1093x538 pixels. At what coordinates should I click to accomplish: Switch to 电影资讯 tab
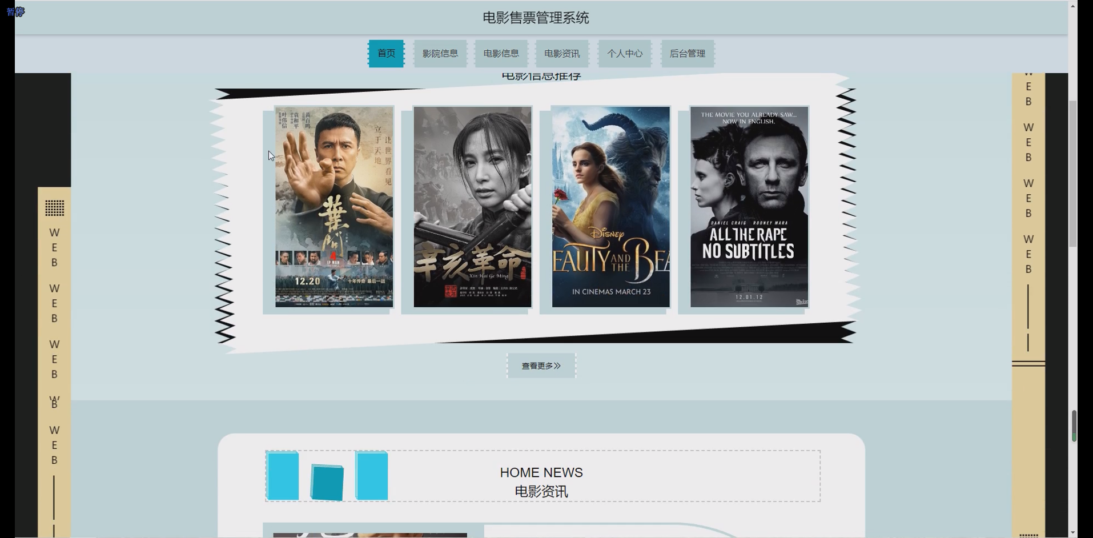(x=562, y=54)
